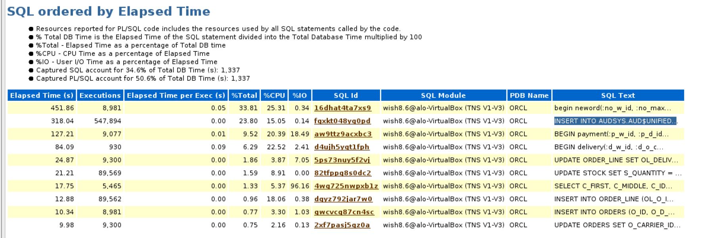Click SQL Id link 5ps73nuy5f2vj

coord(342,160)
